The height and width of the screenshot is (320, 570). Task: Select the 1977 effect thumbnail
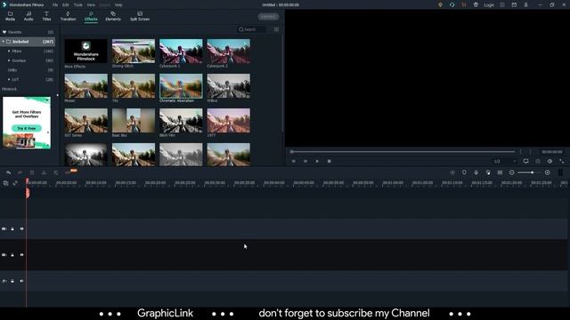pyautogui.click(x=229, y=121)
